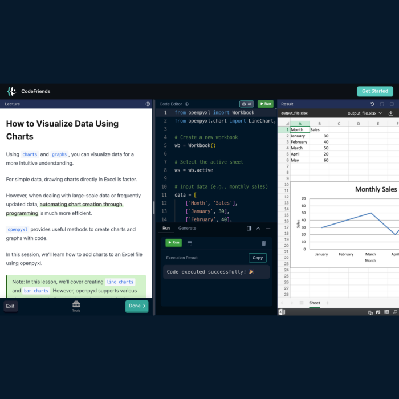
Task: Click the 'bar charts' keyword in note
Action: click(x=36, y=291)
